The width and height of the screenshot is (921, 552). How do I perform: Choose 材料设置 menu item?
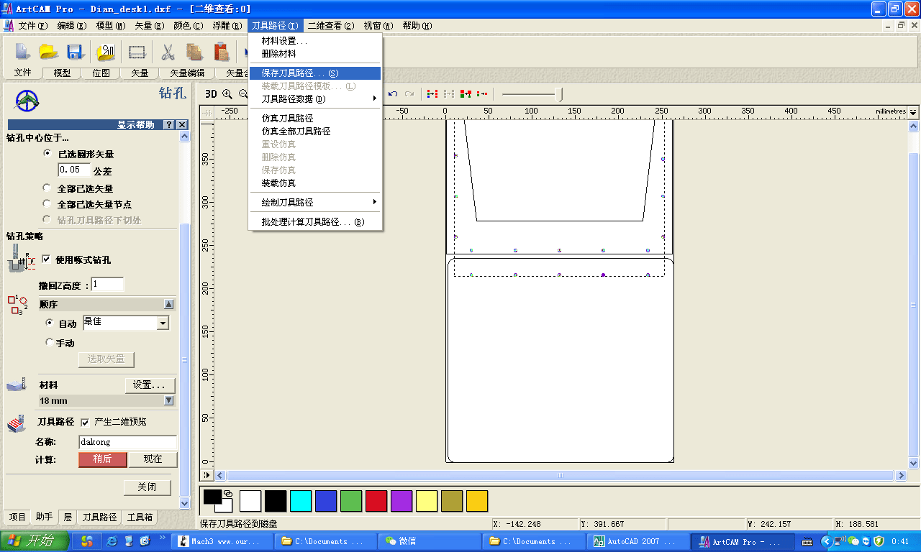(314, 41)
